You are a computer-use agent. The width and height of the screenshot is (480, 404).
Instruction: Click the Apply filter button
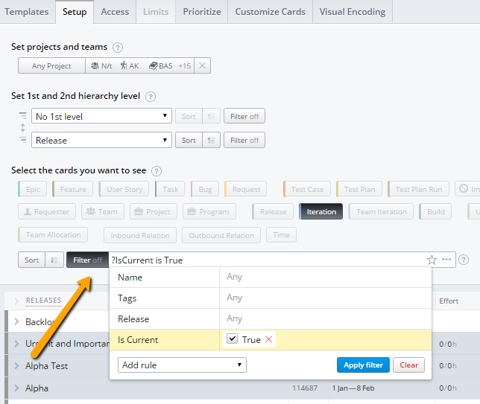(x=363, y=365)
